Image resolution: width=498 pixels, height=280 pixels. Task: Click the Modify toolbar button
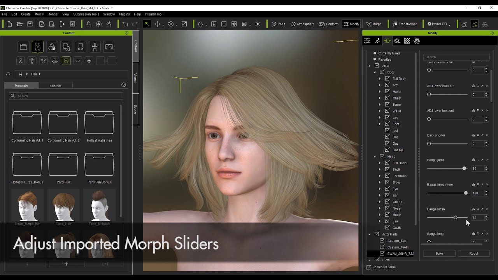point(351,24)
